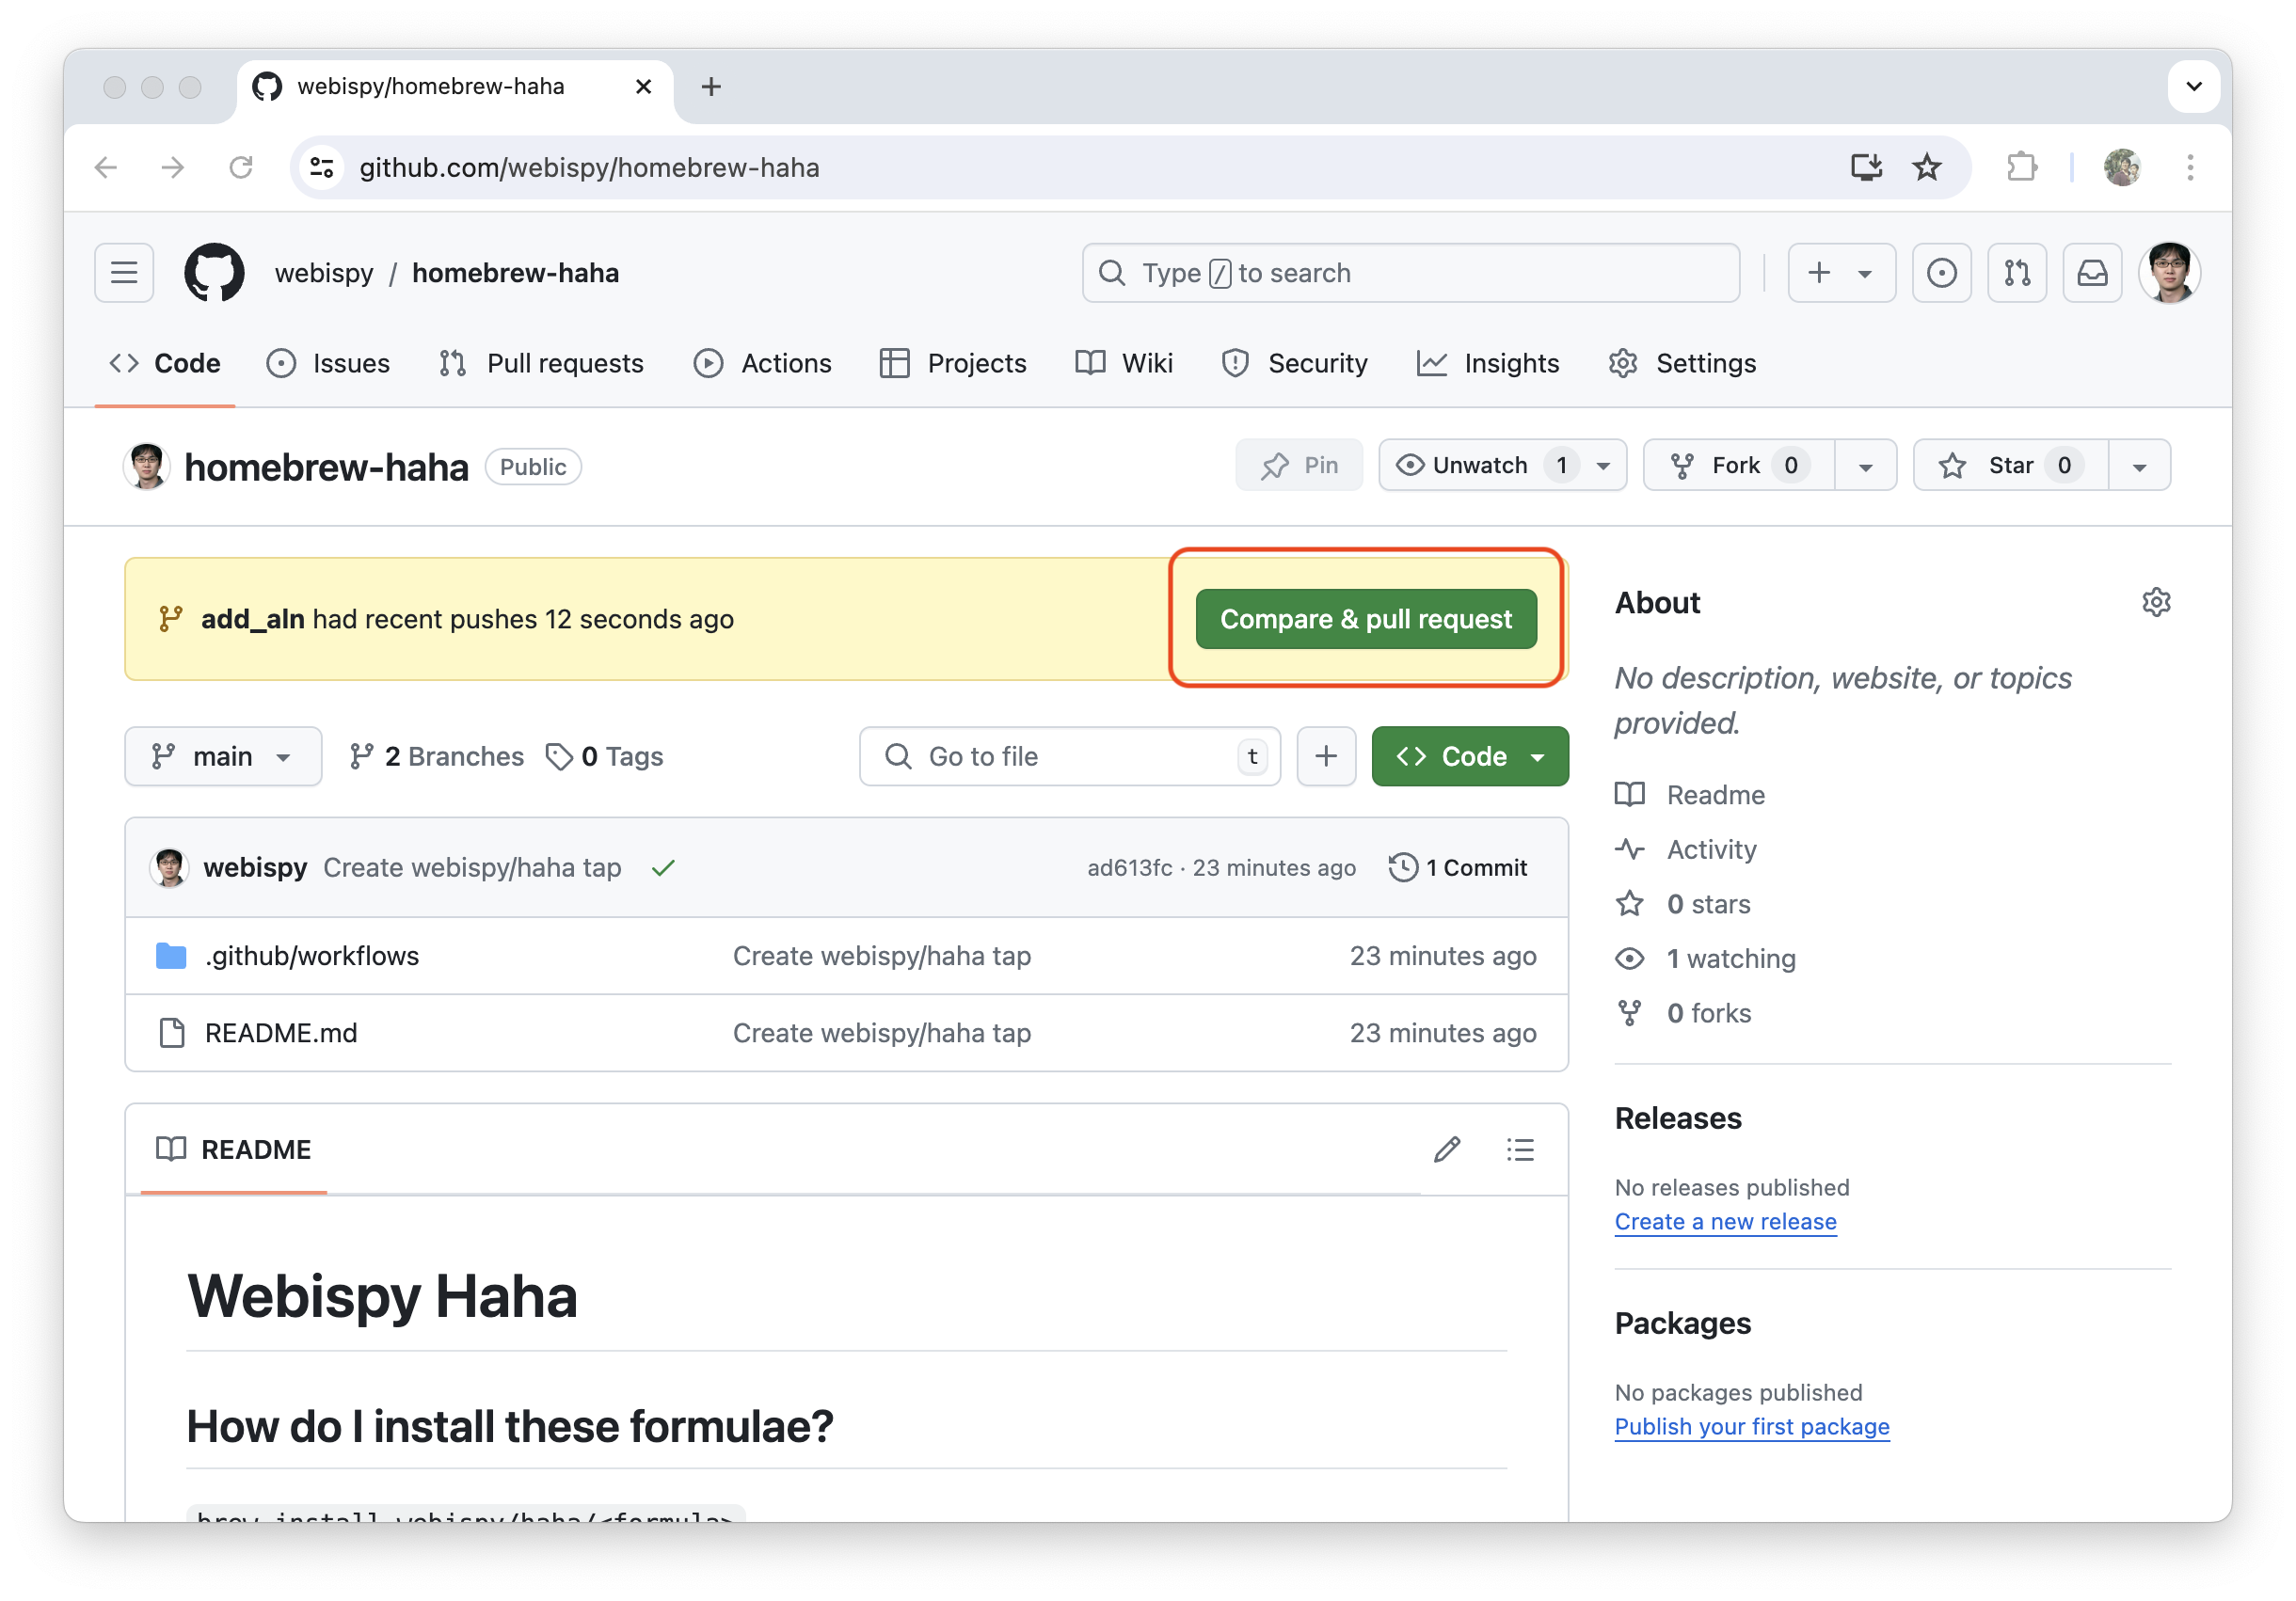2296x1601 pixels.
Task: View site information icon in address bar
Action: [x=322, y=166]
